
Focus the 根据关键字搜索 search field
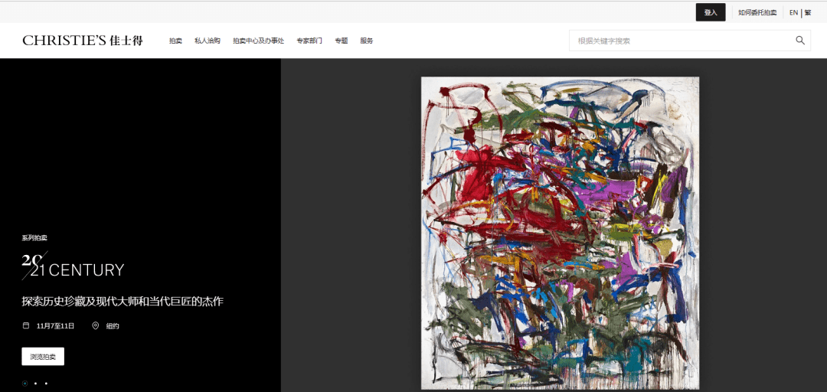[x=690, y=41]
